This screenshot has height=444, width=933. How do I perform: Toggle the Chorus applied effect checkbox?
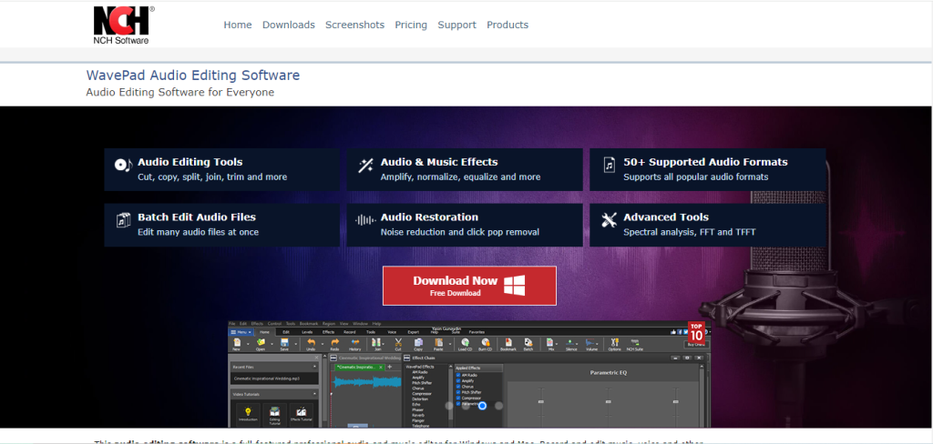tap(458, 387)
